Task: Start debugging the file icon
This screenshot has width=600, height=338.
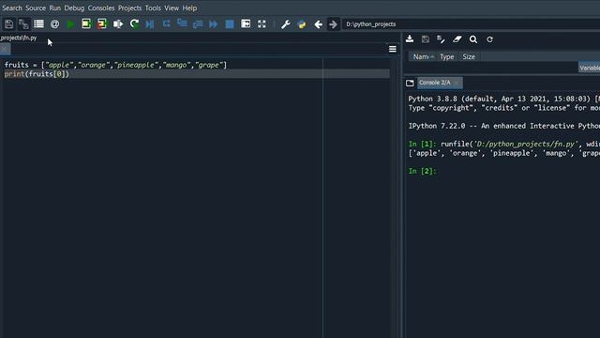Action: [150, 24]
